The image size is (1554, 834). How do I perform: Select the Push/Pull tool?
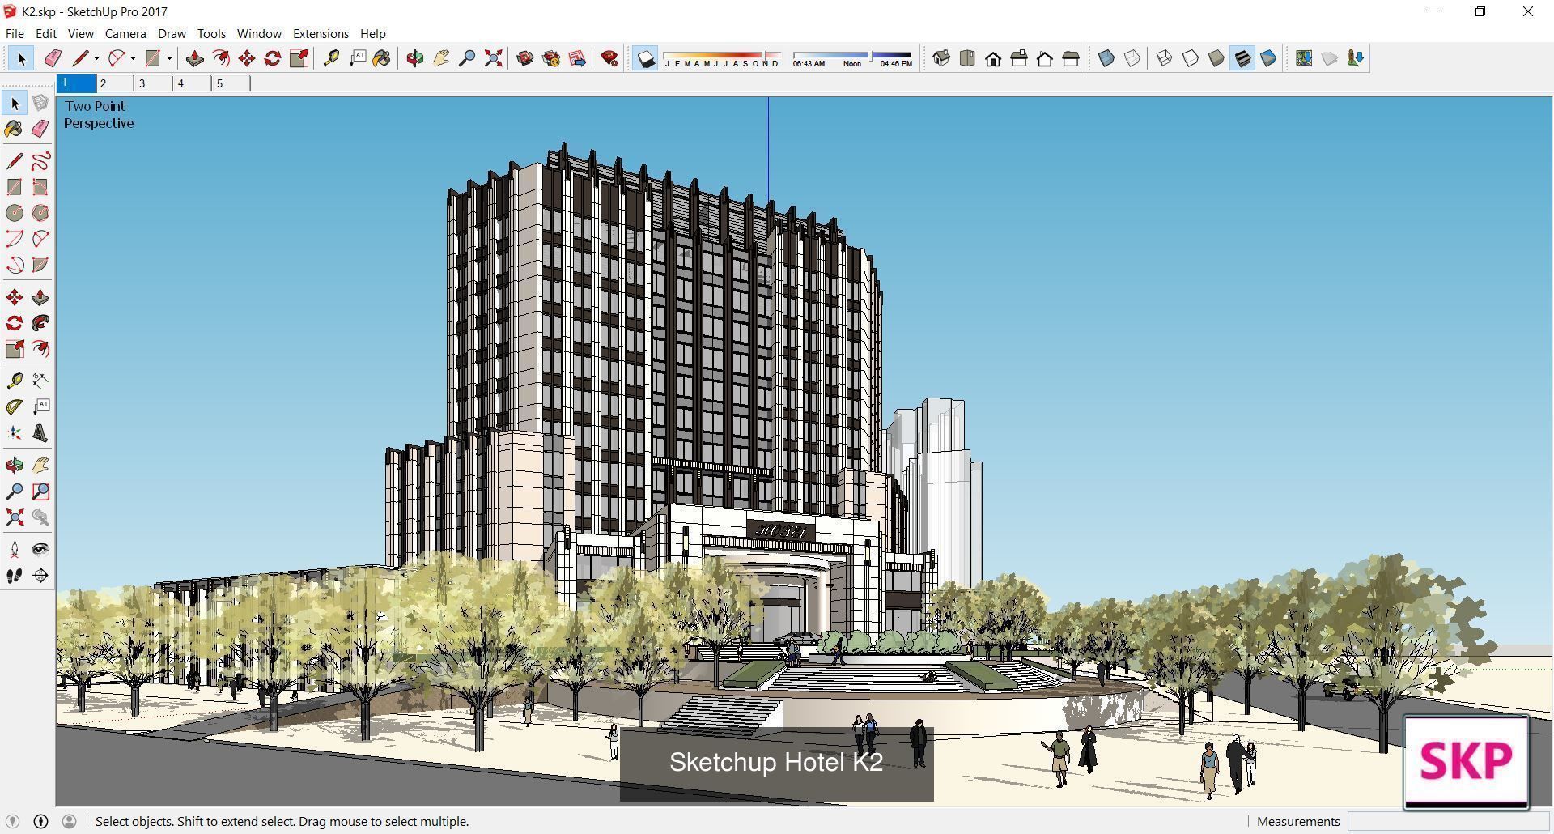194,58
